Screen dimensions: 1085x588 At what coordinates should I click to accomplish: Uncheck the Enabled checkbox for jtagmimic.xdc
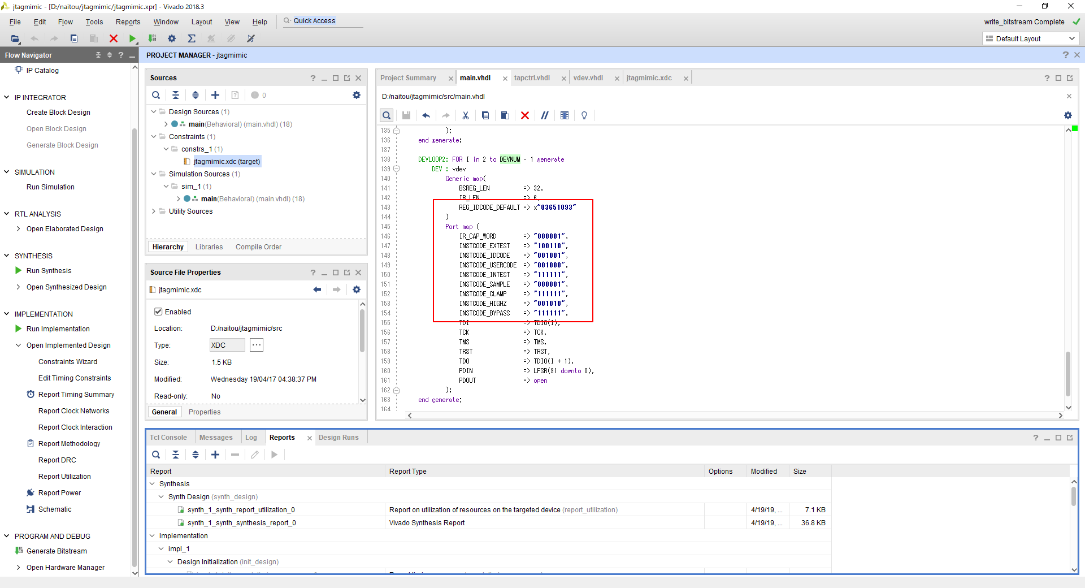[x=158, y=312]
